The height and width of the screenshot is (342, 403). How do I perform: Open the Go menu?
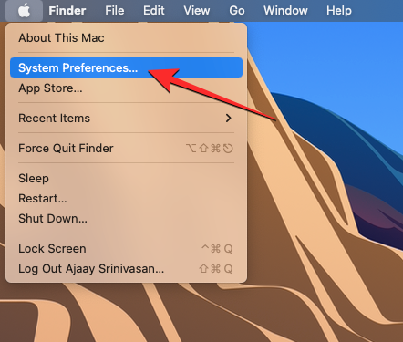237,11
